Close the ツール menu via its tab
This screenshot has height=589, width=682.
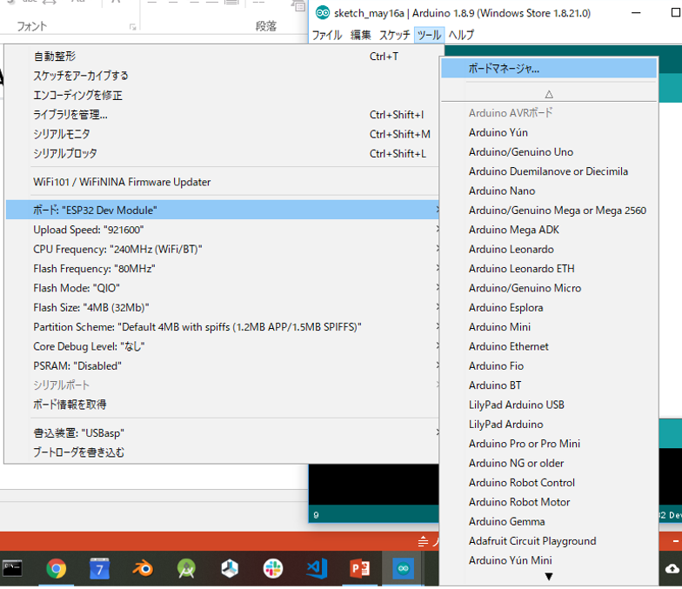pyautogui.click(x=429, y=35)
